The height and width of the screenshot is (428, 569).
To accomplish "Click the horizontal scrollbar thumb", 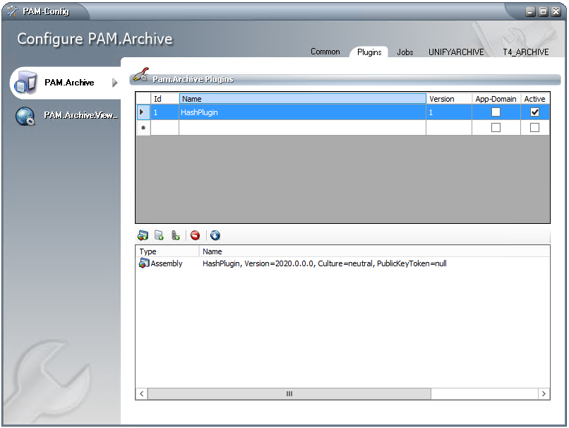I will point(289,393).
